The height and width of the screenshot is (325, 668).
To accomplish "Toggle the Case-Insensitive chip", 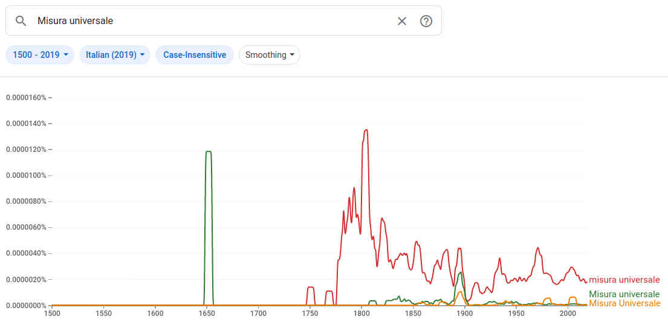I will 195,55.
